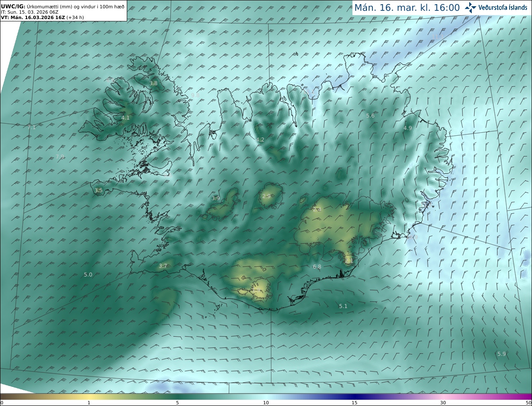
Task: Click the colour scale tick label '5'
Action: (x=177, y=403)
